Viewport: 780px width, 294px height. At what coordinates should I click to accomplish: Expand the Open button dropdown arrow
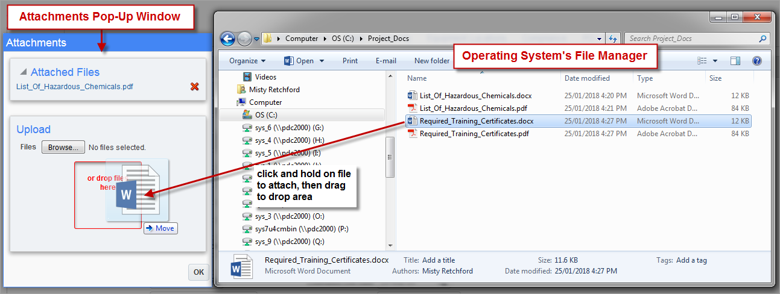click(322, 61)
